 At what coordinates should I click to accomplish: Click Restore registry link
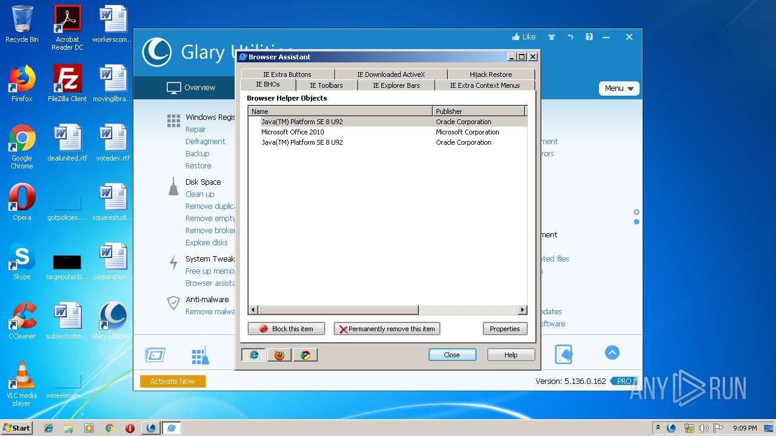[198, 165]
